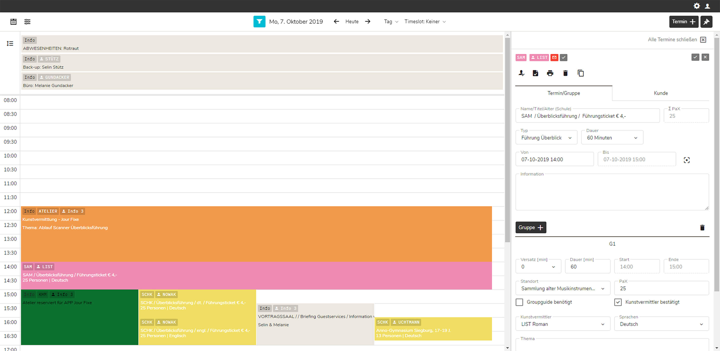Click the calendar view icon top-left

[13, 21]
